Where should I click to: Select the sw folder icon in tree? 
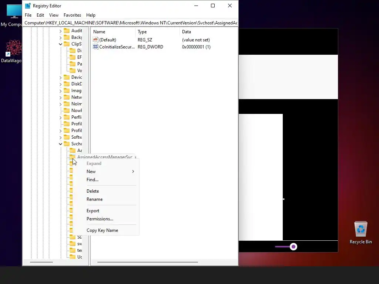pos(73,244)
